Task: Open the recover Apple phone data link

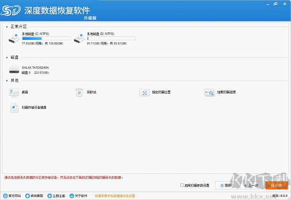Action: pos(115,196)
